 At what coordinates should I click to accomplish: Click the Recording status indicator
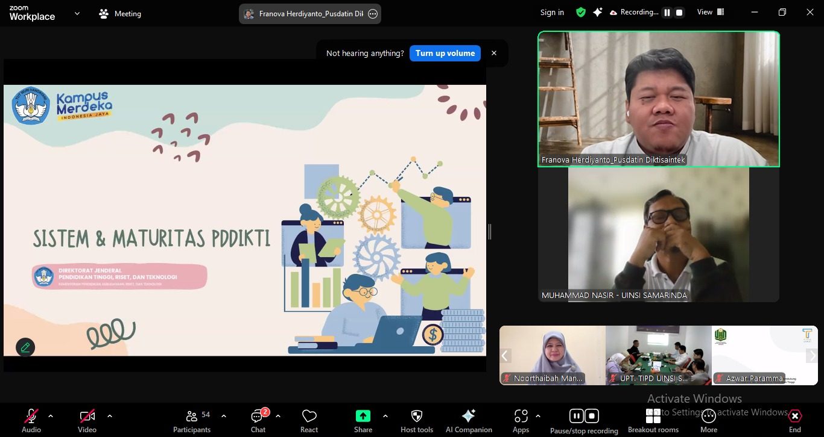[634, 12]
